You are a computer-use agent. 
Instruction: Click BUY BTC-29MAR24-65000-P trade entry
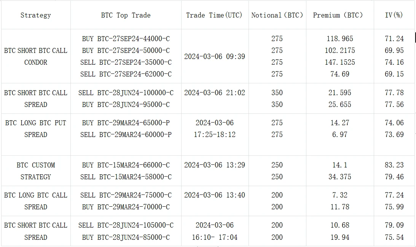tap(126, 123)
